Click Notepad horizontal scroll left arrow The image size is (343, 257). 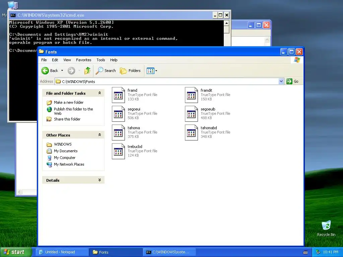pyautogui.click(x=19, y=192)
